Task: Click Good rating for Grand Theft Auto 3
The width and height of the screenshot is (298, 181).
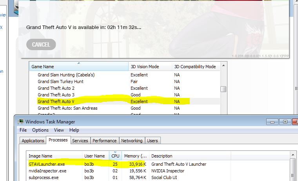Action: coord(136,95)
